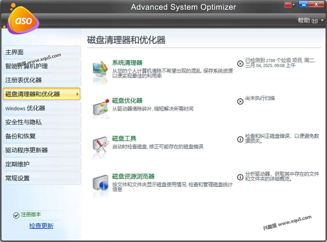Click the 启动时检查磁盘 description text
This screenshot has width=327, height=242.
tap(158, 147)
